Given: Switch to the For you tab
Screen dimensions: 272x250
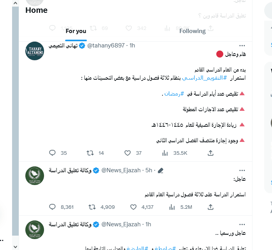Looking at the screenshot, I should point(76,31).
